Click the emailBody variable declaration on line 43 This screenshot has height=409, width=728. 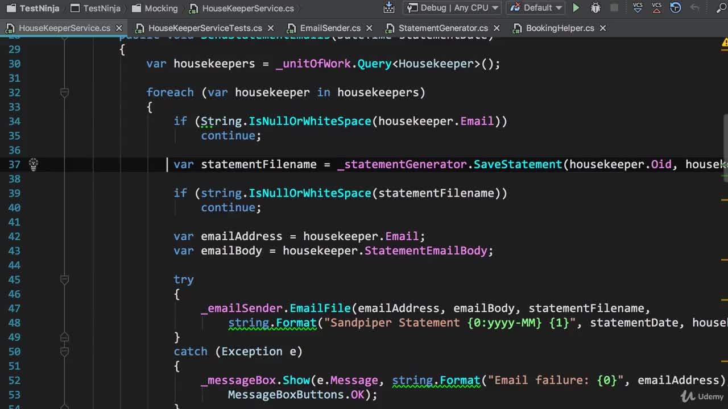pos(231,251)
